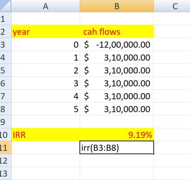Select empty cell B12
The width and height of the screenshot is (190, 180).
117,160
